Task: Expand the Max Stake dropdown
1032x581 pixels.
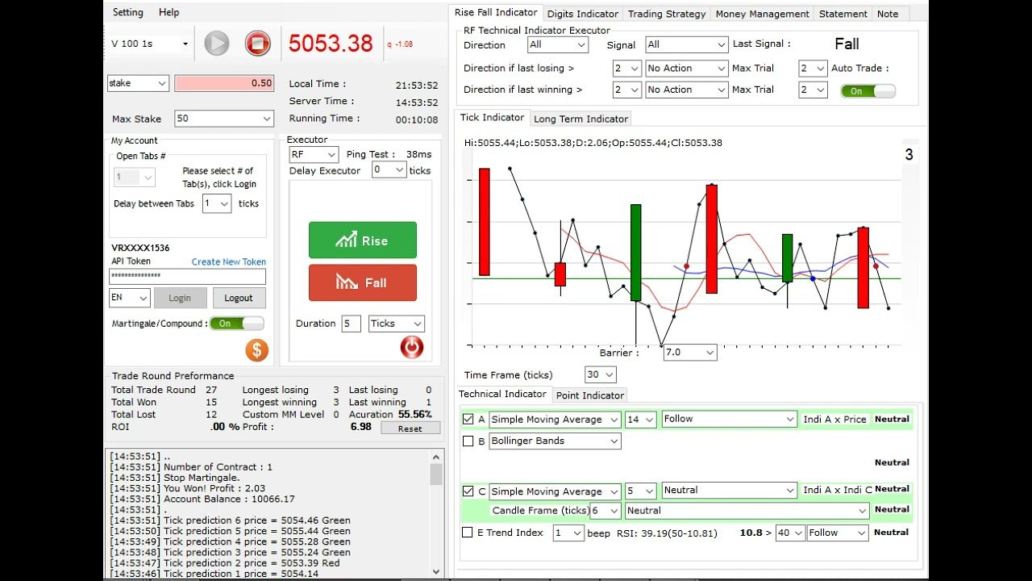Action: [x=224, y=119]
